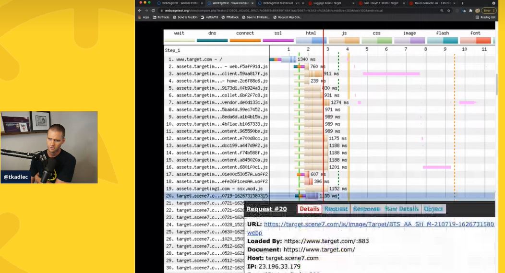Select request 24 target.scene7 0328 row
Viewport: 505px width, 273px height.
pyautogui.click(x=204, y=225)
